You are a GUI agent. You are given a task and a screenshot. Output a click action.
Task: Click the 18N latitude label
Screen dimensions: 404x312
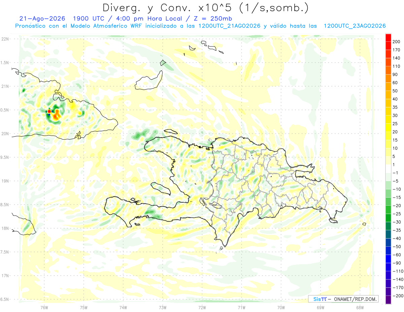(5, 228)
